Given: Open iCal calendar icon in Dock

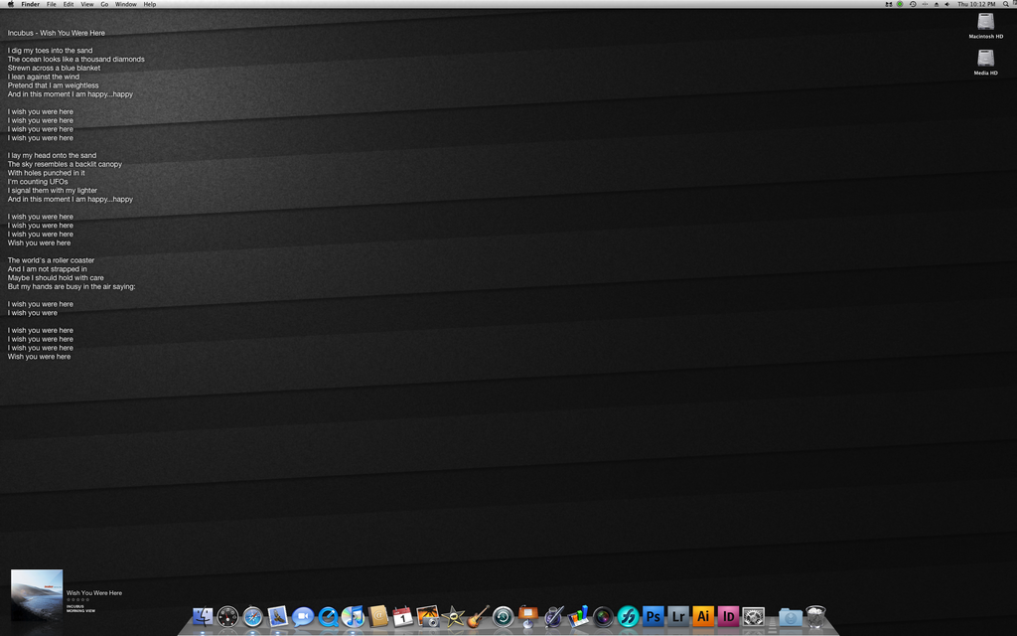Looking at the screenshot, I should (x=403, y=616).
